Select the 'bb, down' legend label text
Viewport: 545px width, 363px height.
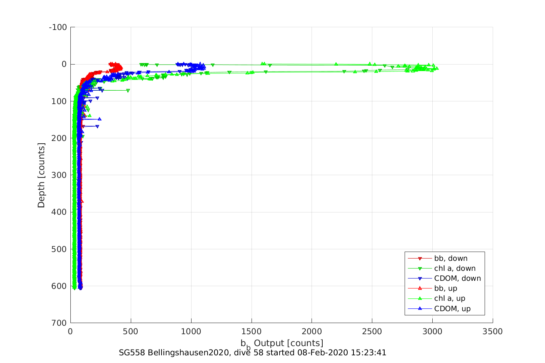[451, 259]
